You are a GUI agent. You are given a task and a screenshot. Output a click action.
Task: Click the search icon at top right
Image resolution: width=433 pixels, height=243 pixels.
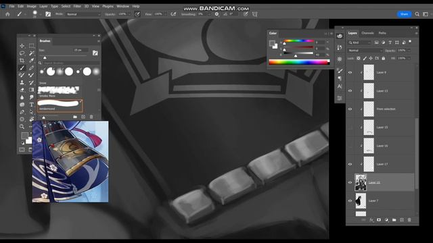coord(417,14)
